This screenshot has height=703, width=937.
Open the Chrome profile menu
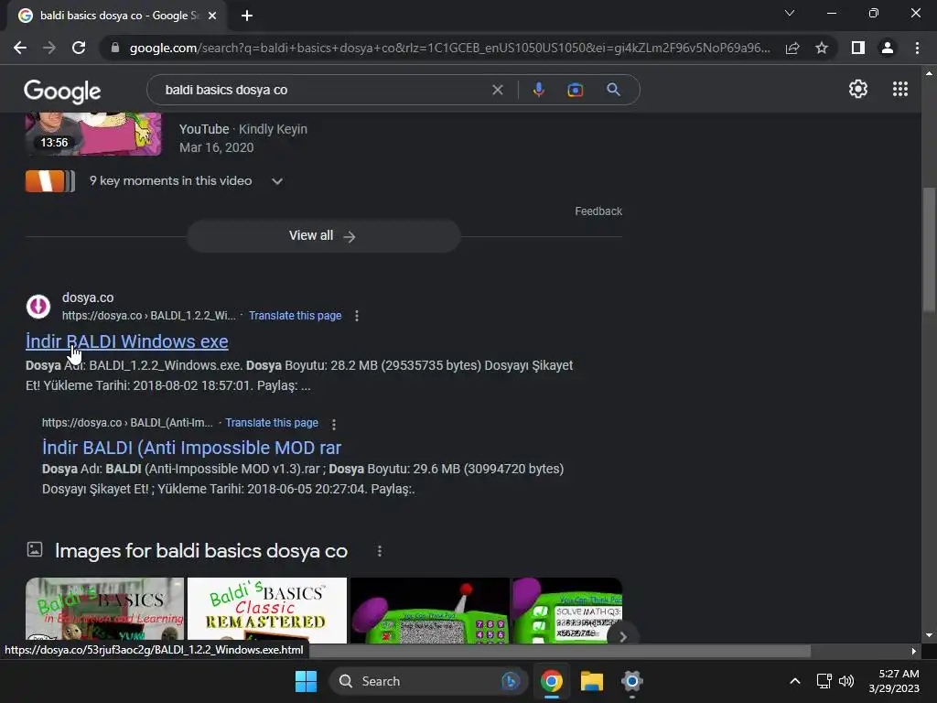(888, 48)
